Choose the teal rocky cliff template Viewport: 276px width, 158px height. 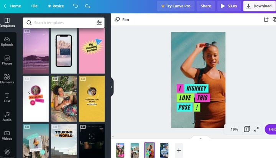pos(36,141)
